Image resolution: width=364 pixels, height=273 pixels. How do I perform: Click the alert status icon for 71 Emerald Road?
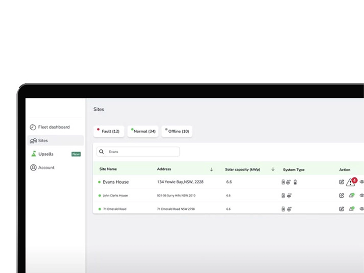(351, 209)
